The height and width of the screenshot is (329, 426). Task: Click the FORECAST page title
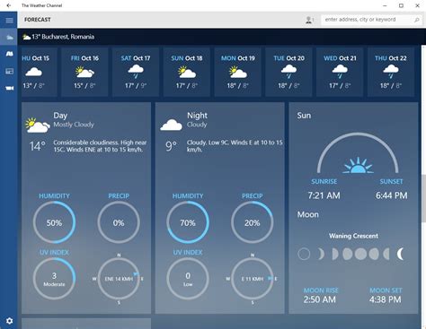point(38,20)
